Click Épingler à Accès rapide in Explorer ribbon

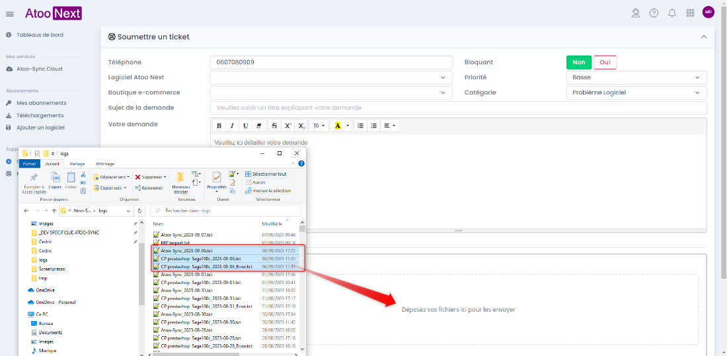(34, 183)
